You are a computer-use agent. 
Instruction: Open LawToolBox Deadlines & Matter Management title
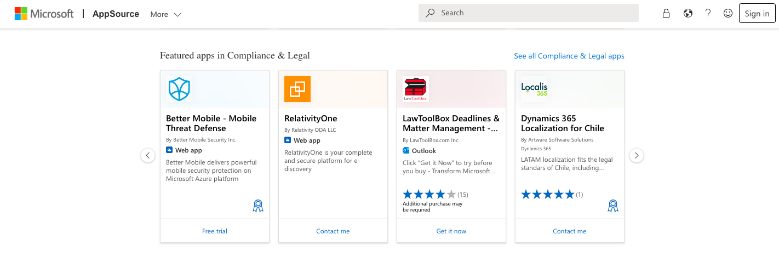[451, 124]
